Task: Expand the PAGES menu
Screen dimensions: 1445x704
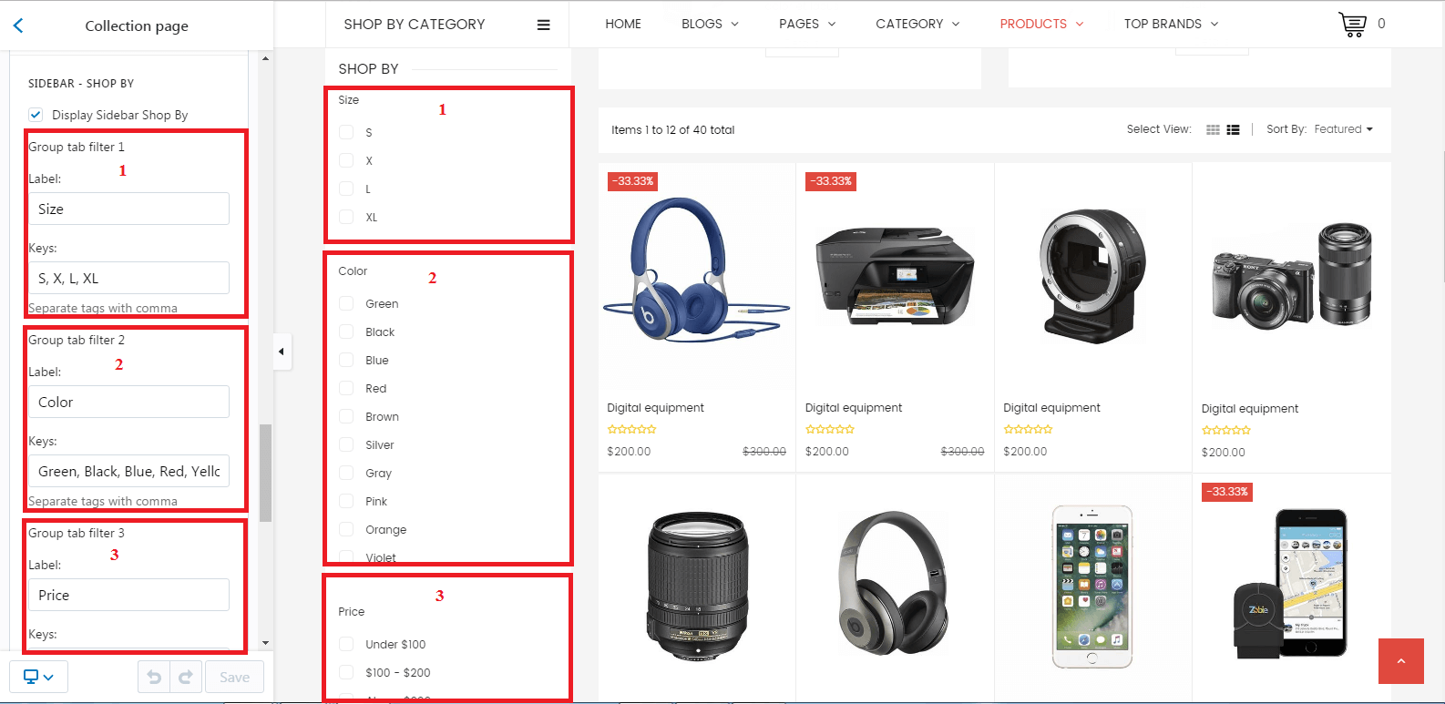Action: pos(807,24)
